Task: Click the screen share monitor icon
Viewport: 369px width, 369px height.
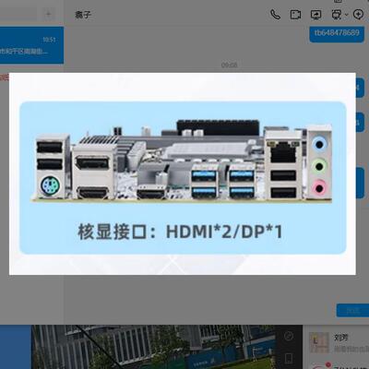Action: click(316, 15)
